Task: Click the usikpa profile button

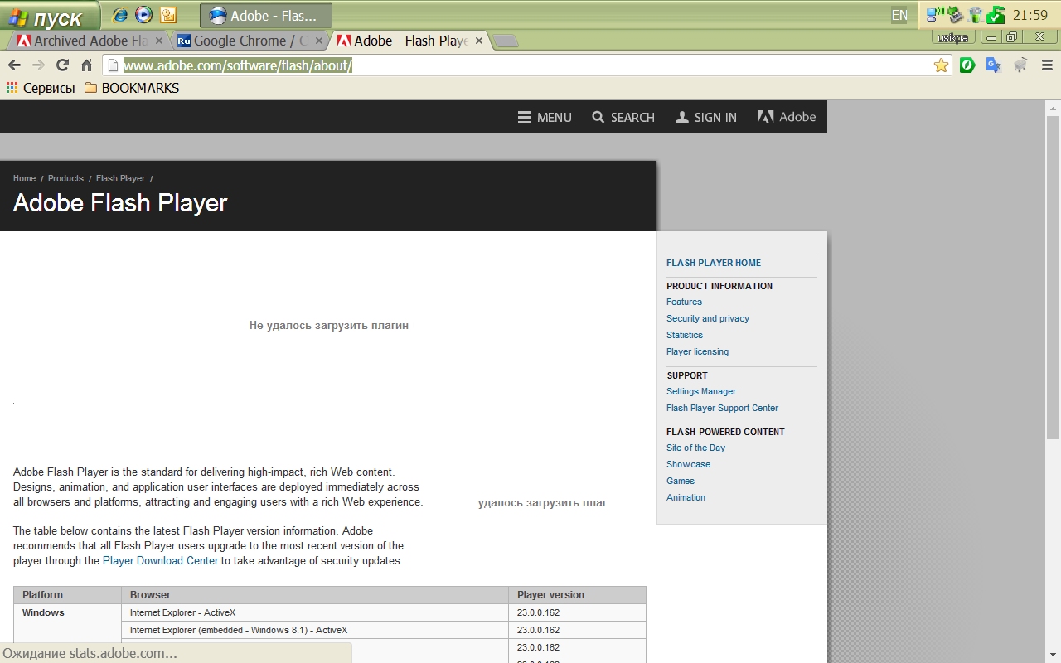Action: click(952, 37)
